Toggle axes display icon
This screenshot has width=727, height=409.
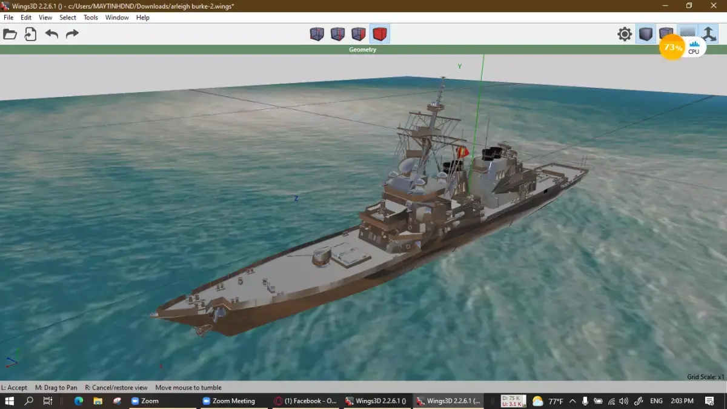(708, 34)
